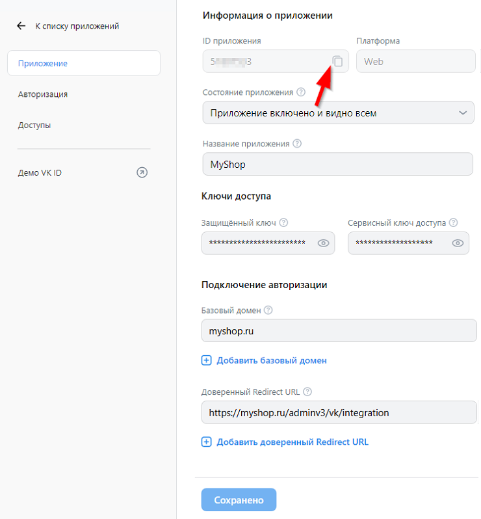This screenshot has height=519, width=481.
Task: Go to the Доступы section
Action: (x=34, y=125)
